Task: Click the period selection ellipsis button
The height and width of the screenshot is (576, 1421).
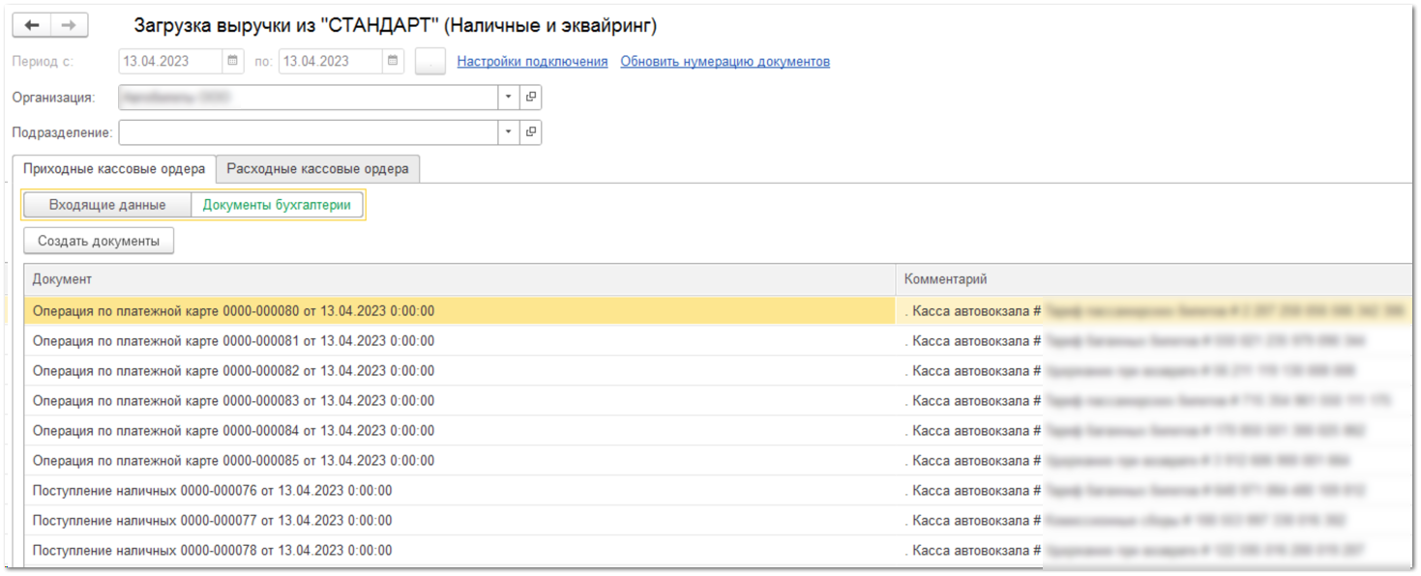Action: coord(429,62)
